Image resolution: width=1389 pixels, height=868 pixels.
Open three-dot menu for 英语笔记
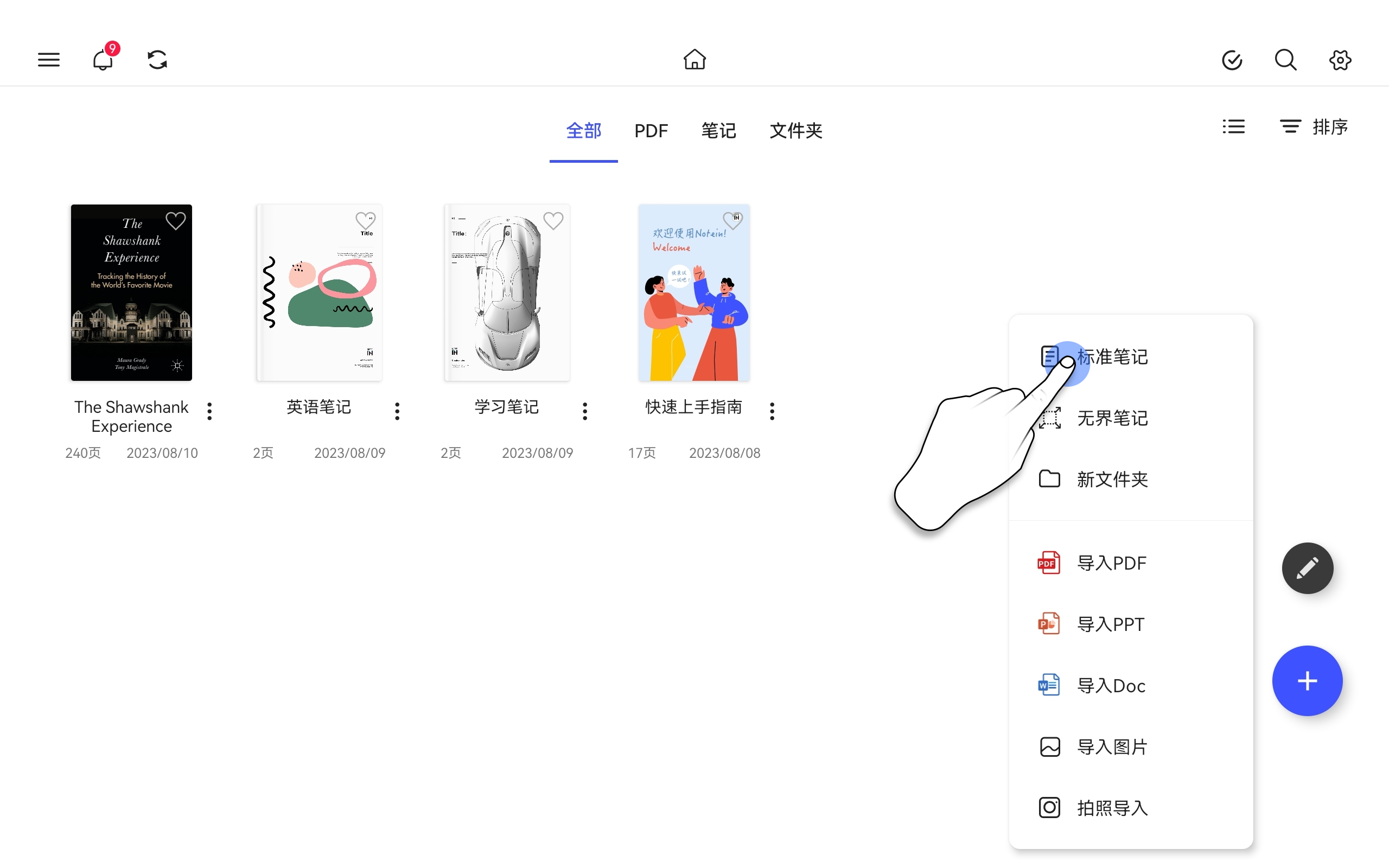[x=397, y=411]
